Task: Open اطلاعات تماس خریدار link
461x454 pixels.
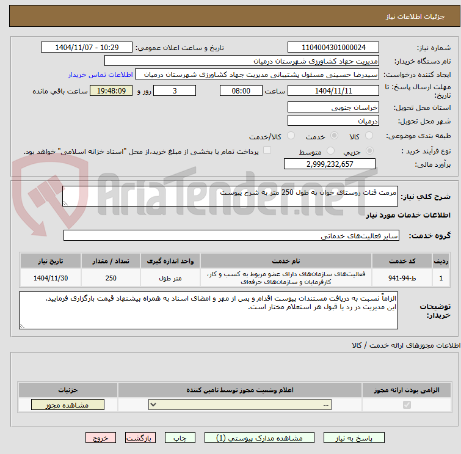Action: 101,75
